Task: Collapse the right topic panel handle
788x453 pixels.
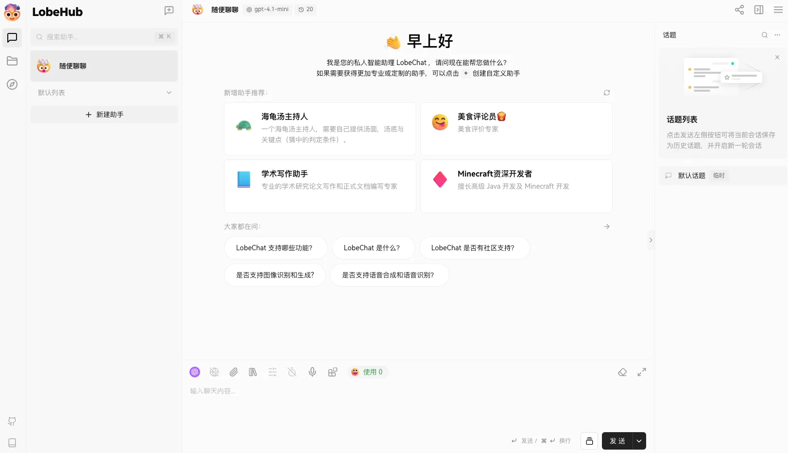Action: pos(651,240)
